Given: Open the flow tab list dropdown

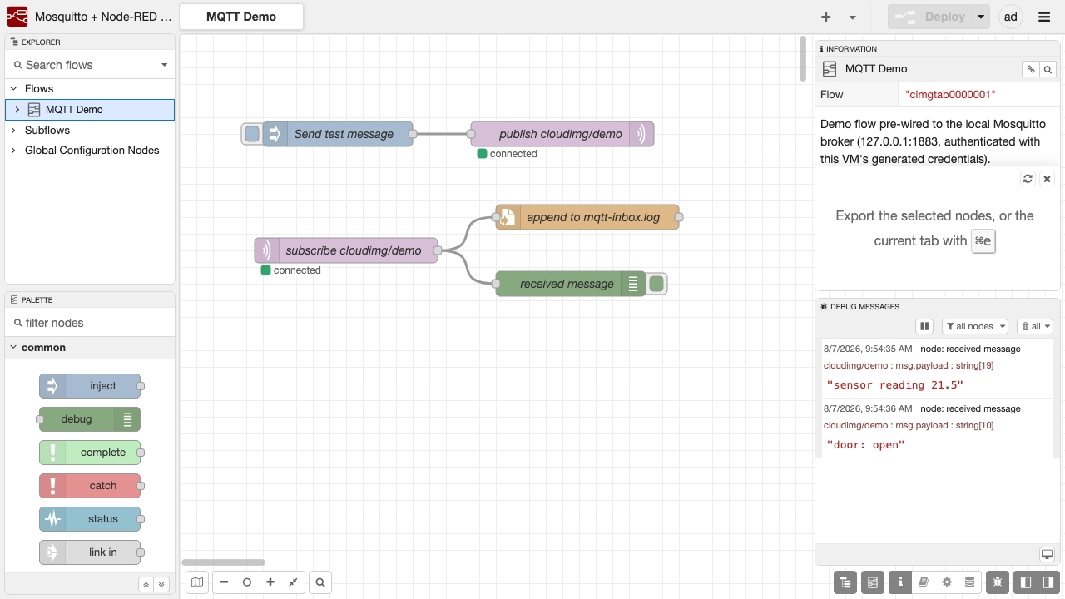Looking at the screenshot, I should click(x=853, y=17).
